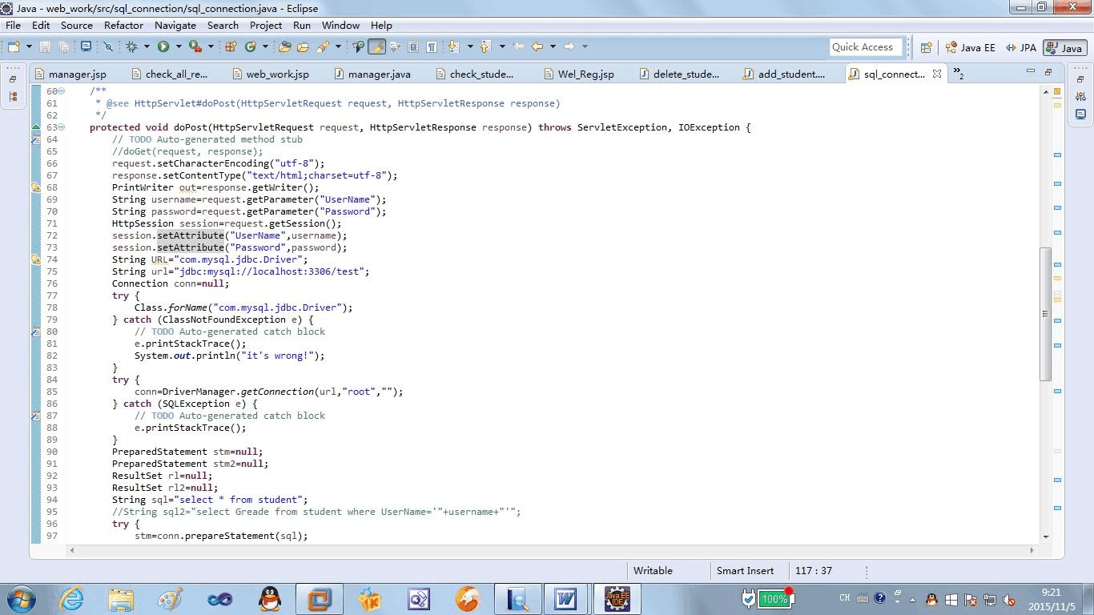The image size is (1094, 615).
Task: Click the Back navigation arrow in toolbar
Action: [537, 47]
